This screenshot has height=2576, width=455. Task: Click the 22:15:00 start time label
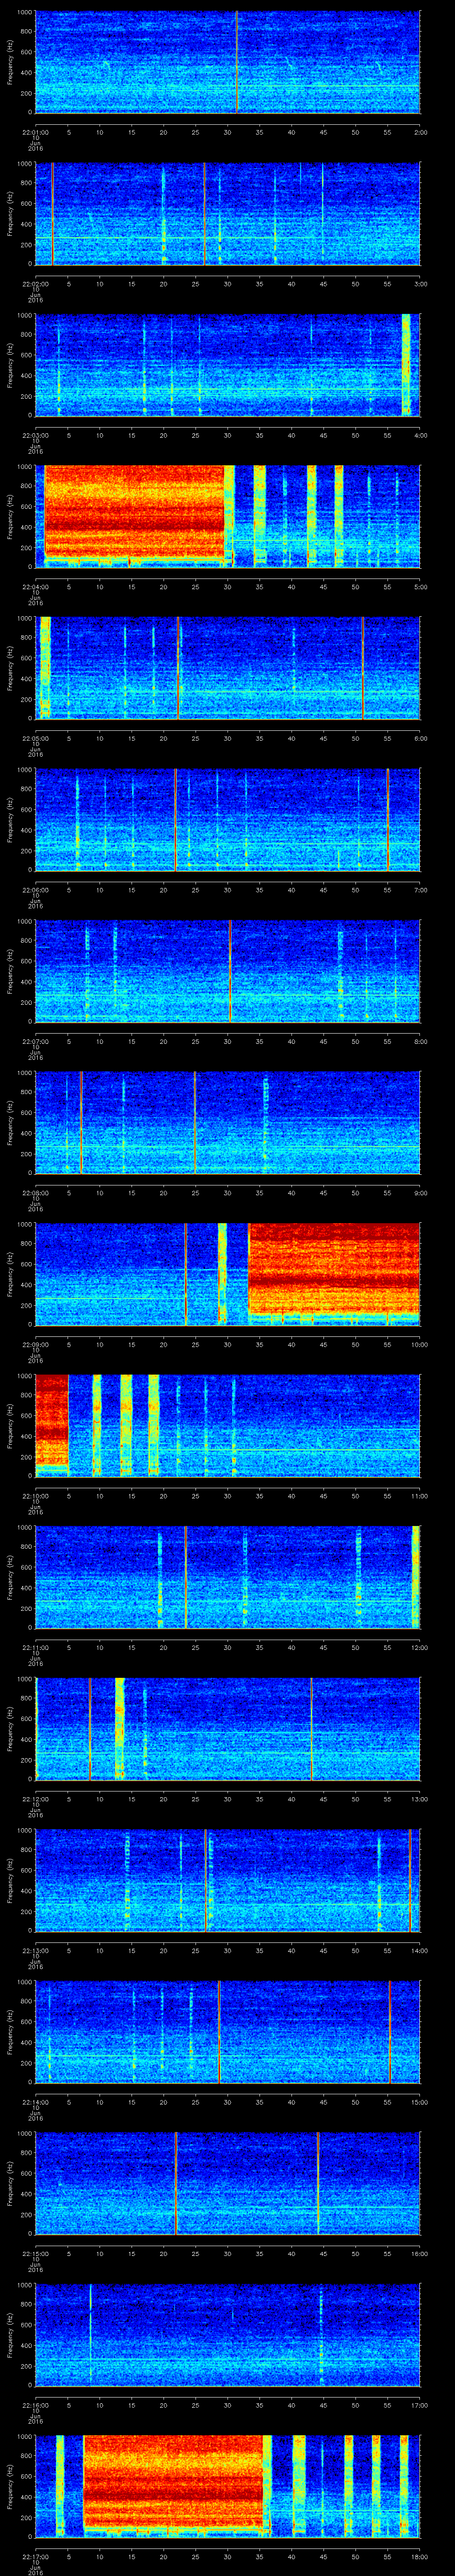pyautogui.click(x=35, y=2254)
